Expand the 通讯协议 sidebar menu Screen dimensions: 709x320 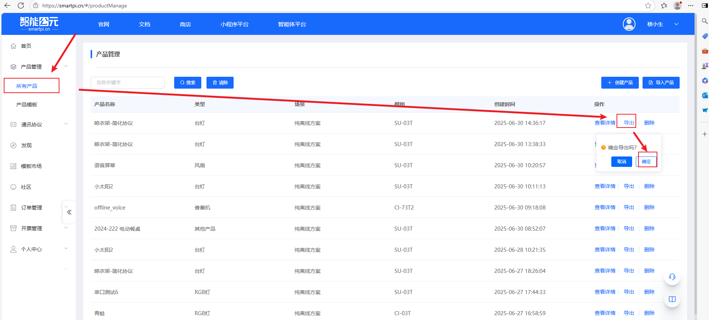coord(66,124)
